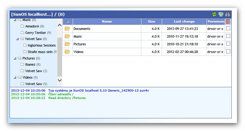Click date 2012-02-27 00:46:28
Screen dimensions: 245x131
click(182, 52)
